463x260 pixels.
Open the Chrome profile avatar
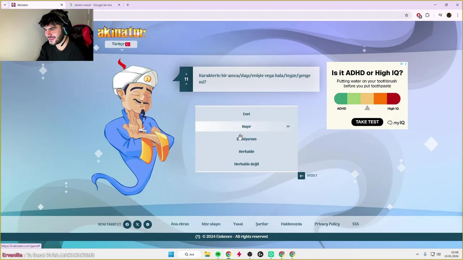(449, 15)
